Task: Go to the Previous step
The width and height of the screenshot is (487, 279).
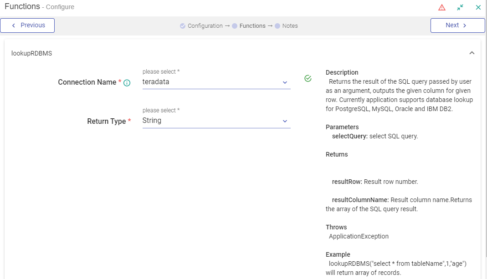Action: pyautogui.click(x=27, y=25)
